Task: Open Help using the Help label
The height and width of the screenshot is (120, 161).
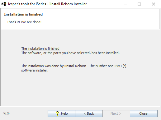Action: click(64, 113)
